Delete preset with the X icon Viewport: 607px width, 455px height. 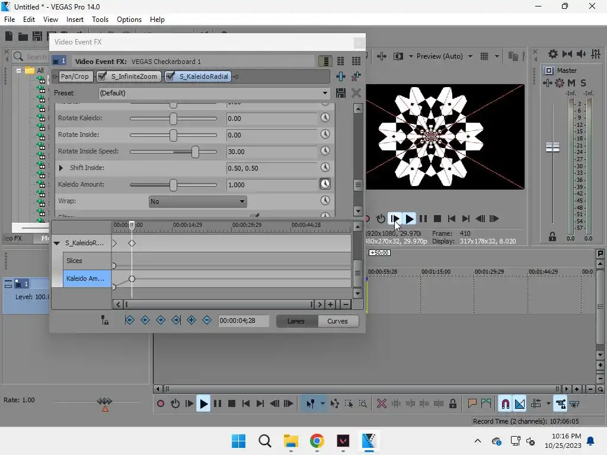tap(356, 93)
